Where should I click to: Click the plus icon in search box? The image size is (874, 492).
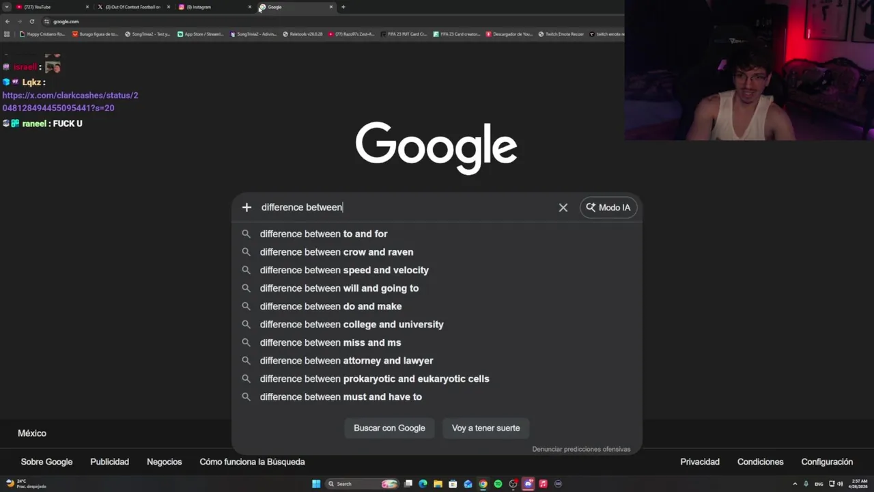point(246,207)
